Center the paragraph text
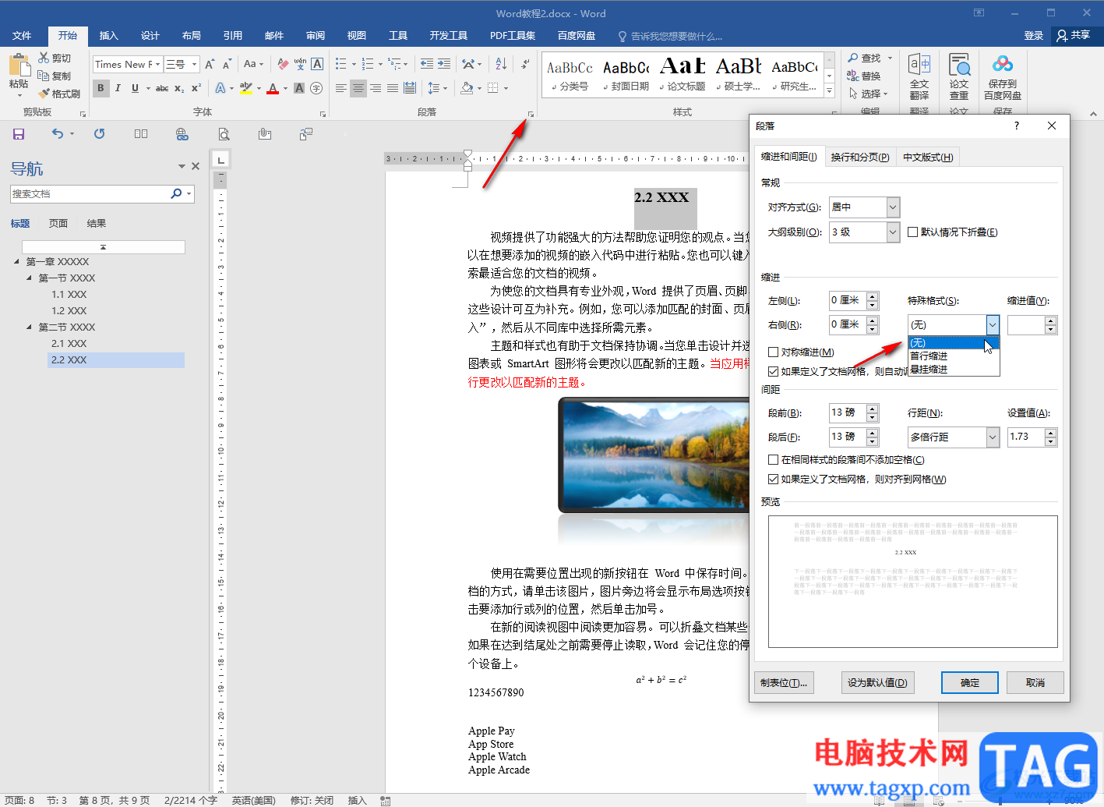 click(358, 88)
